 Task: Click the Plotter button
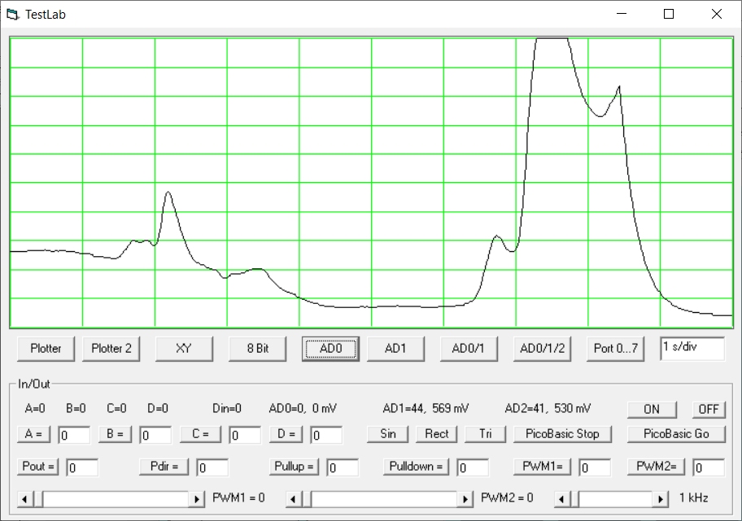(46, 348)
